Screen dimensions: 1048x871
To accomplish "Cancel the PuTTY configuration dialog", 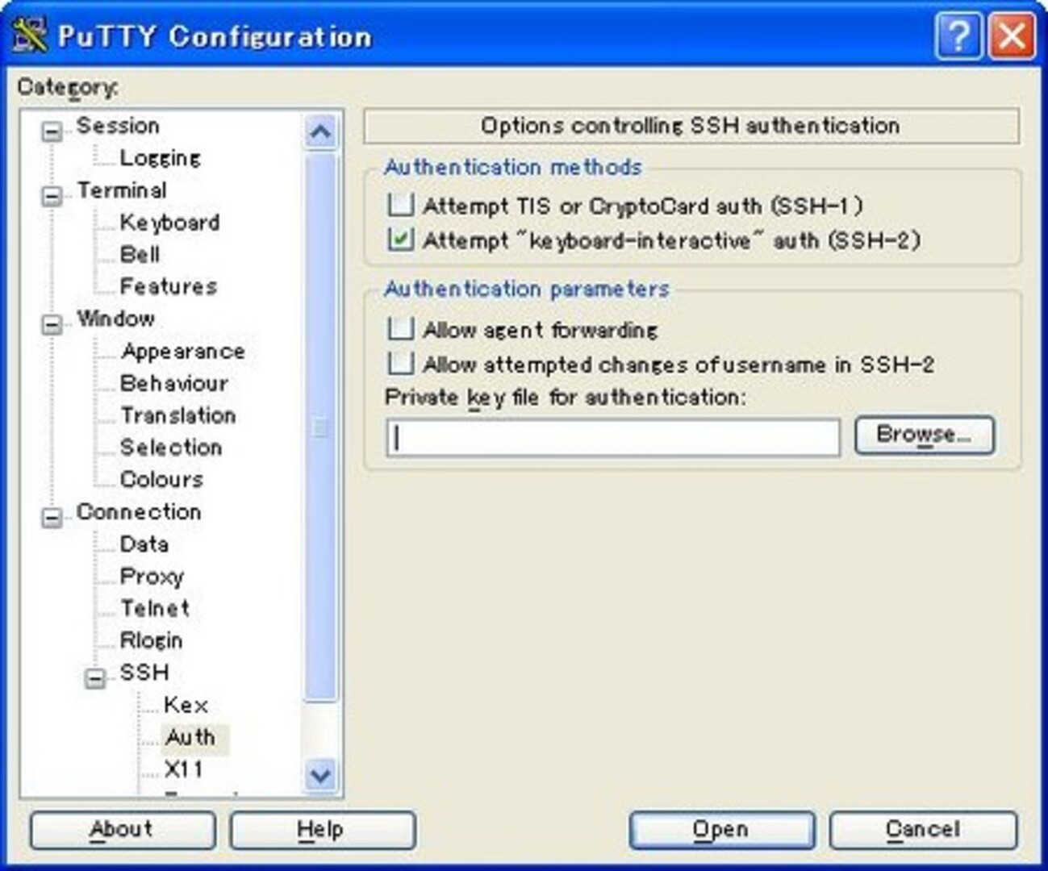I will coord(923,830).
